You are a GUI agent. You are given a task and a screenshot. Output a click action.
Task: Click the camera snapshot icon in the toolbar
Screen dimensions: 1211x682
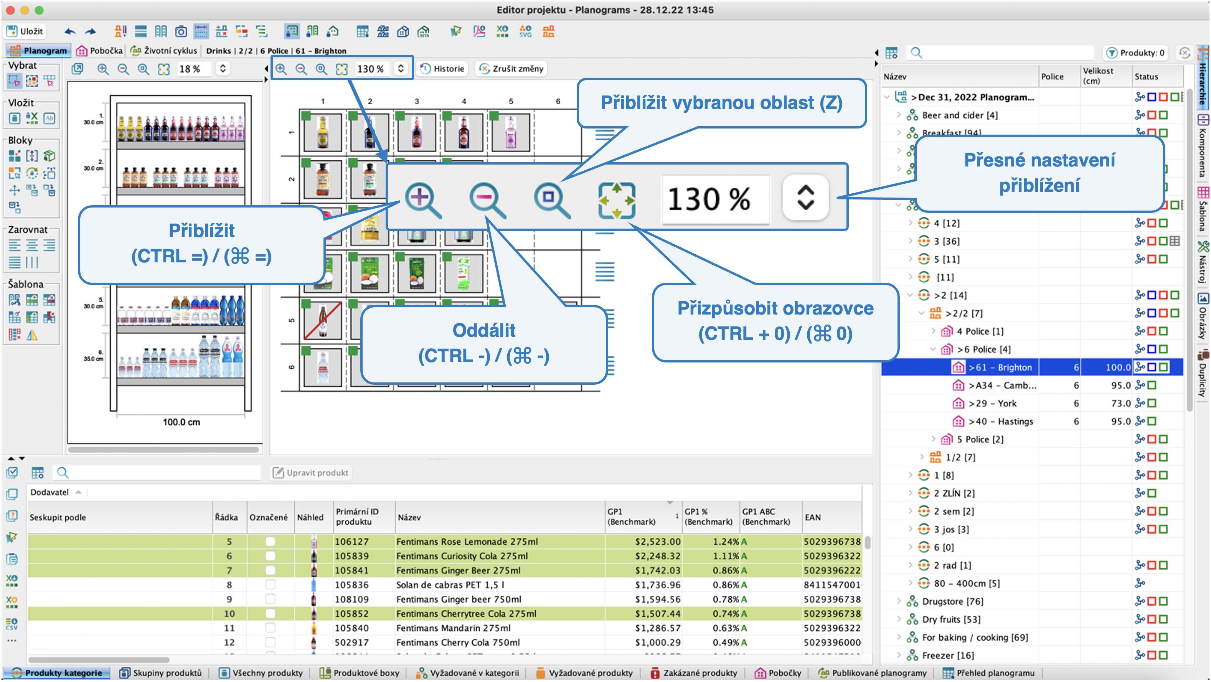point(181,31)
